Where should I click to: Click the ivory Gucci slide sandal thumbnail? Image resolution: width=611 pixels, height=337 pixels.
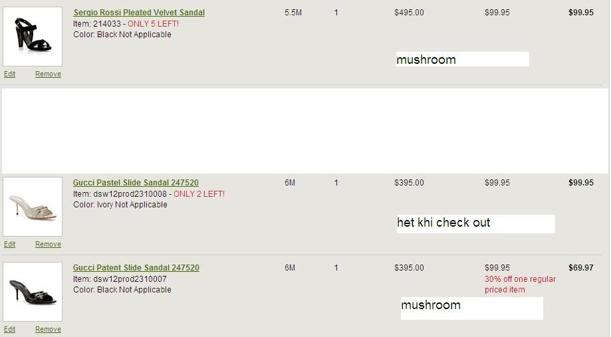(33, 207)
